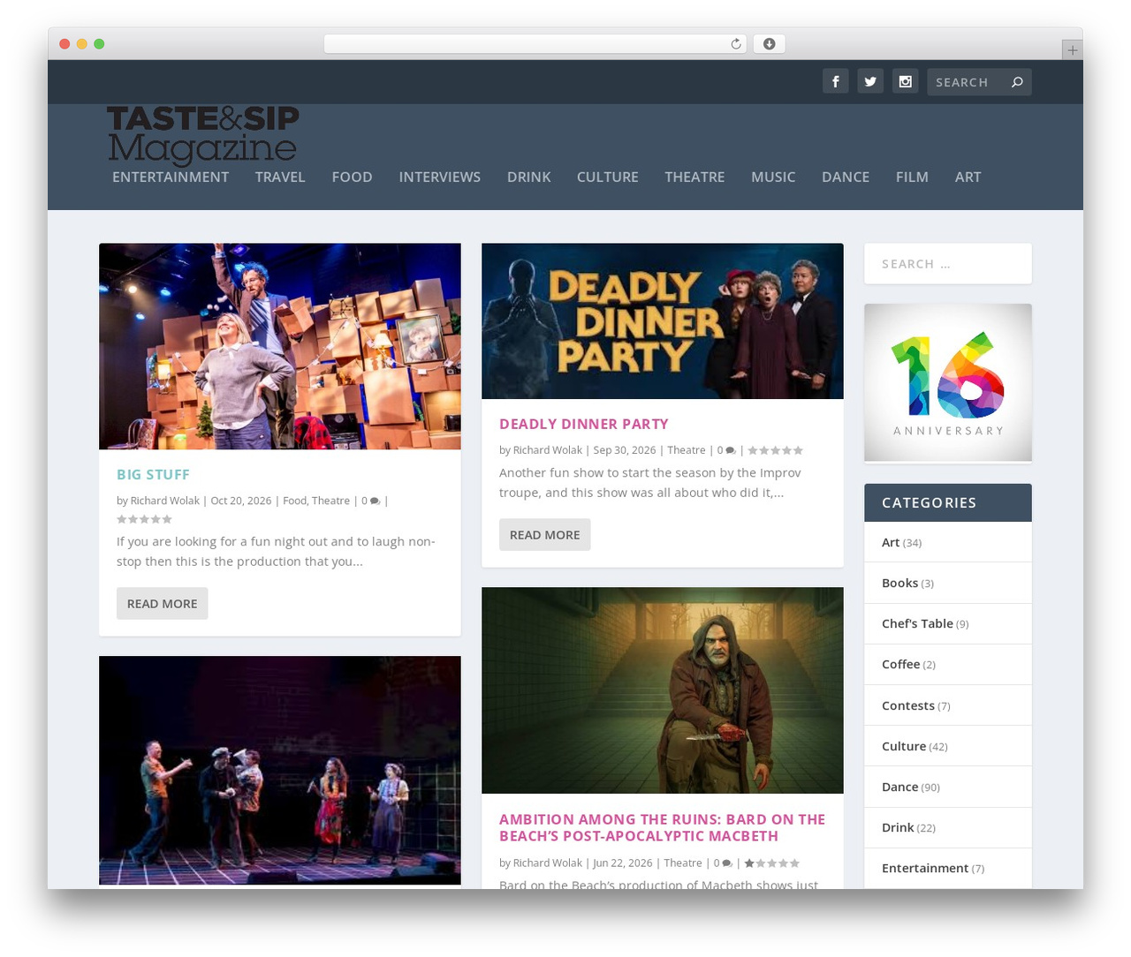Open the hooded Macbeth featured image
1131x957 pixels.
pyautogui.click(x=663, y=690)
